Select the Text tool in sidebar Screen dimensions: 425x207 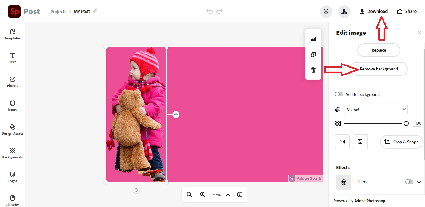coord(13,58)
